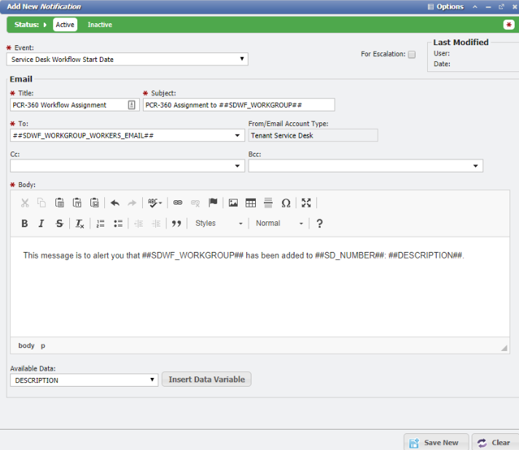The image size is (519, 450).
Task: Toggle bold formatting in body editor
Action: click(25, 224)
